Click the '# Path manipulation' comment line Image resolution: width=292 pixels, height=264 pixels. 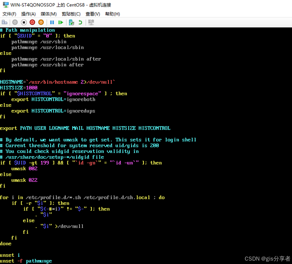(27, 30)
